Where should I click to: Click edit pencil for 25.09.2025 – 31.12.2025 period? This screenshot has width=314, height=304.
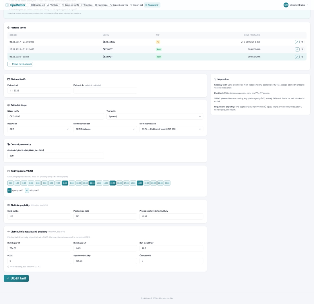[x=297, y=49]
